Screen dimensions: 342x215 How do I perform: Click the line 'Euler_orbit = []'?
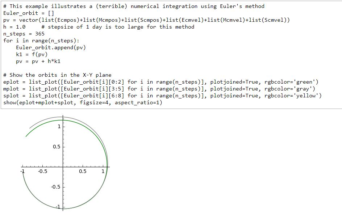point(28,13)
